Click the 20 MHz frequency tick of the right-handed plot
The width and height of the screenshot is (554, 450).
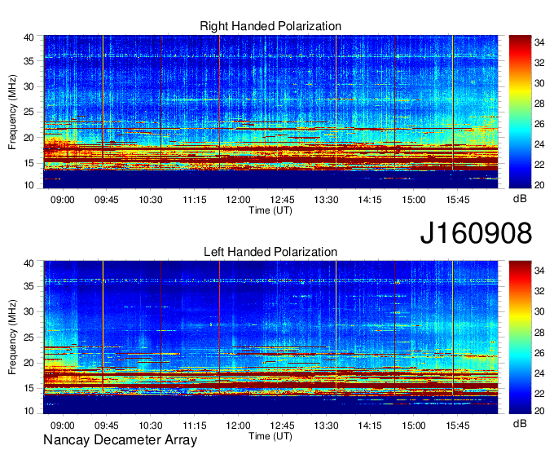[x=29, y=138]
